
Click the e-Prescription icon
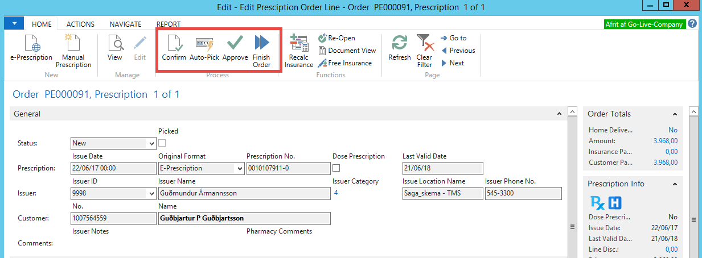31,44
